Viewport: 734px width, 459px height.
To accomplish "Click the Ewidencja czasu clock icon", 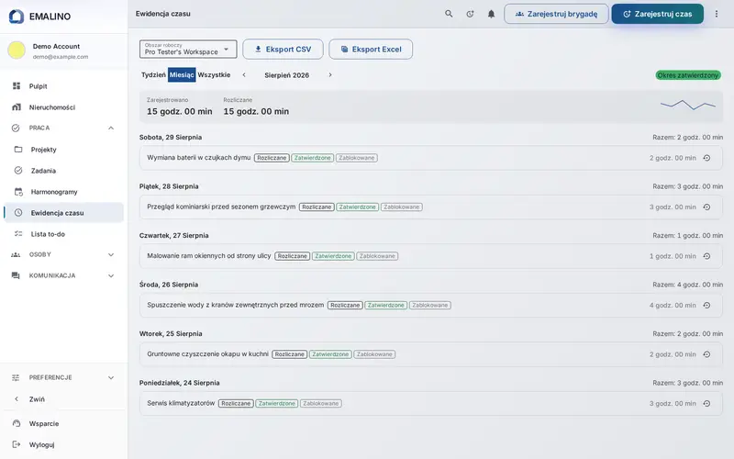I will (18, 213).
